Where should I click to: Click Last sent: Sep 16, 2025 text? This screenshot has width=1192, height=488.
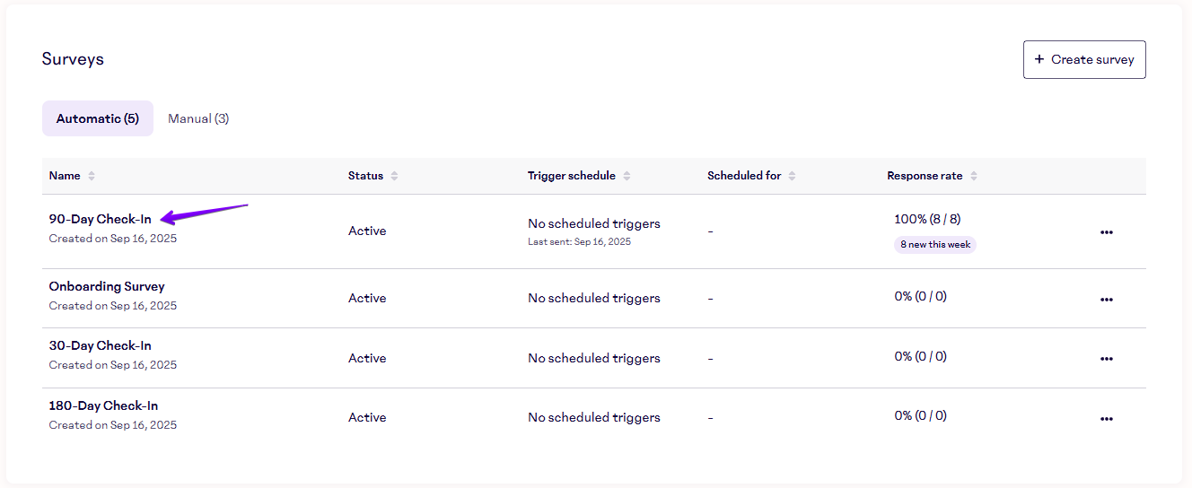[579, 242]
